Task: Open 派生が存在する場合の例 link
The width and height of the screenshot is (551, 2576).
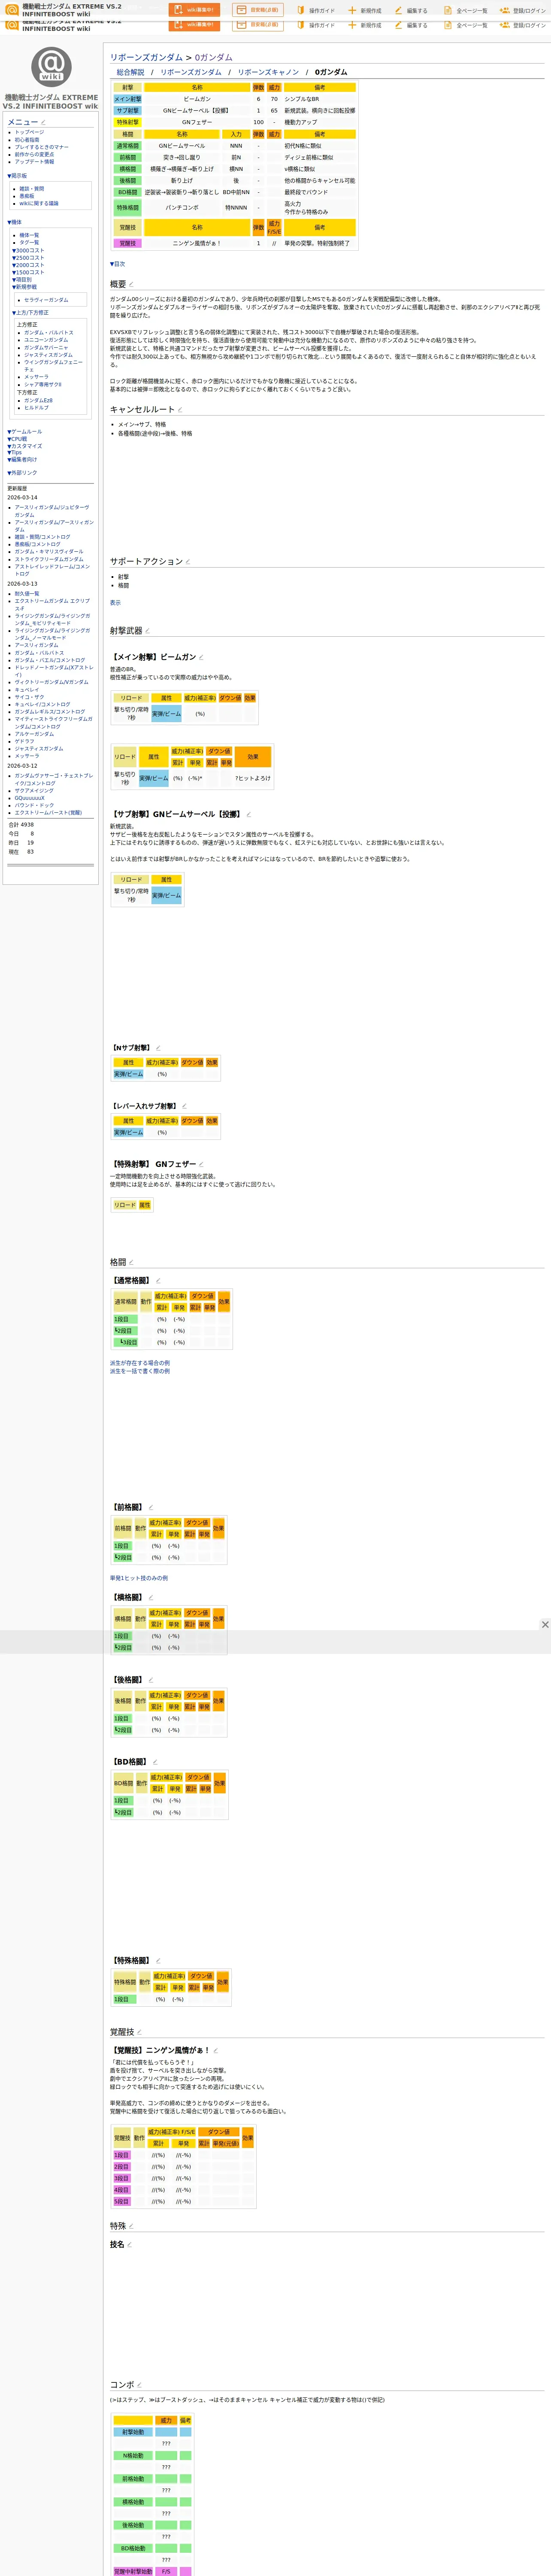Action: [140, 1363]
